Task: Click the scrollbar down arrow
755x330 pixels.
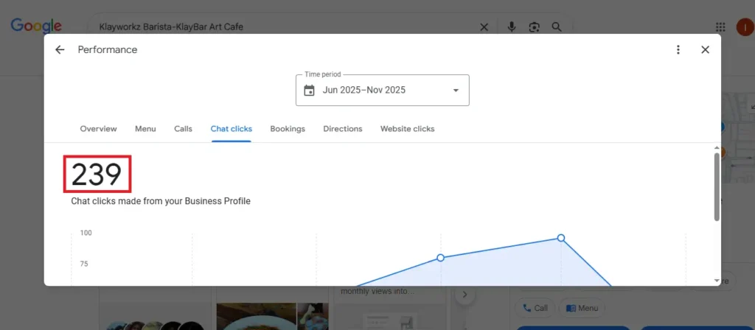Action: [x=717, y=281]
